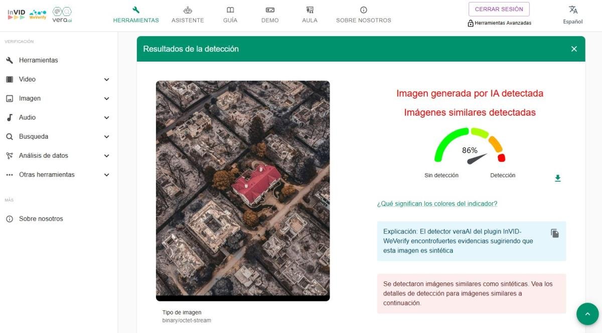
Task: Click the WeVerify logo
Action: pyautogui.click(x=38, y=14)
